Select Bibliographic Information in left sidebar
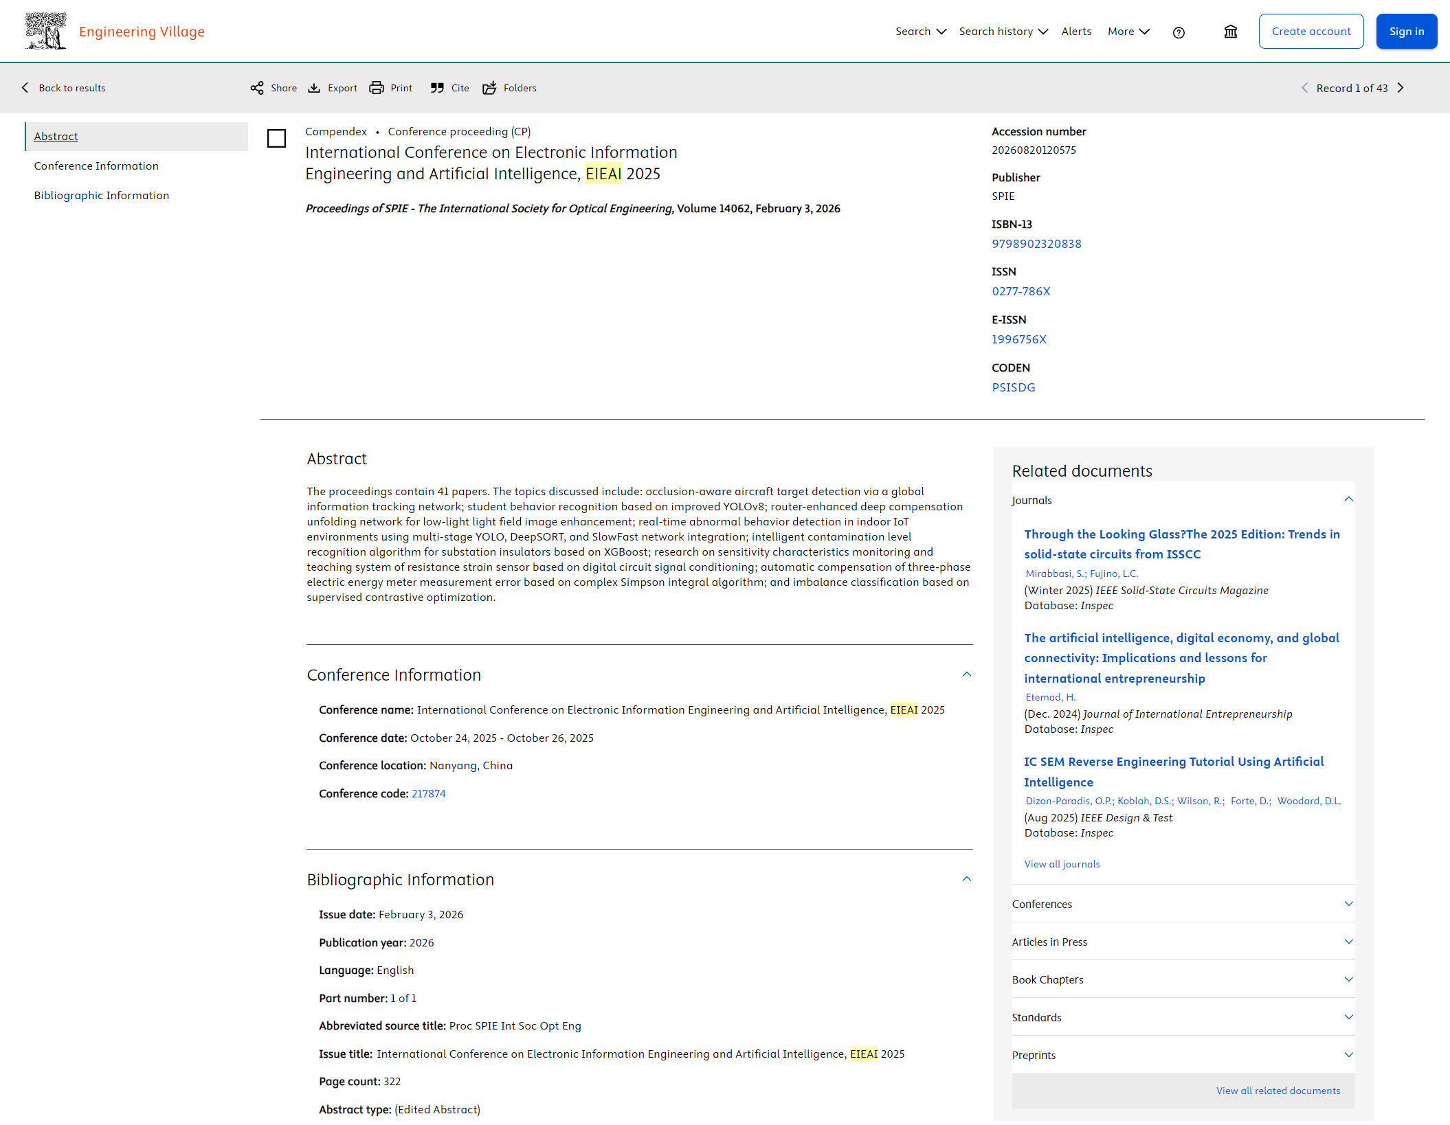The image size is (1450, 1125). [x=102, y=196]
